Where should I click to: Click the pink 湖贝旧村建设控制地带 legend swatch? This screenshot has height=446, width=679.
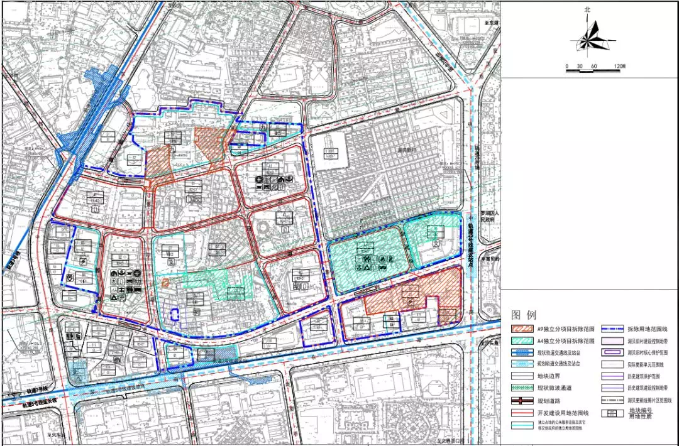pos(612,340)
